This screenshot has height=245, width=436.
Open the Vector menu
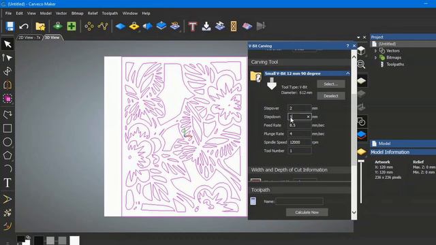coord(61,14)
